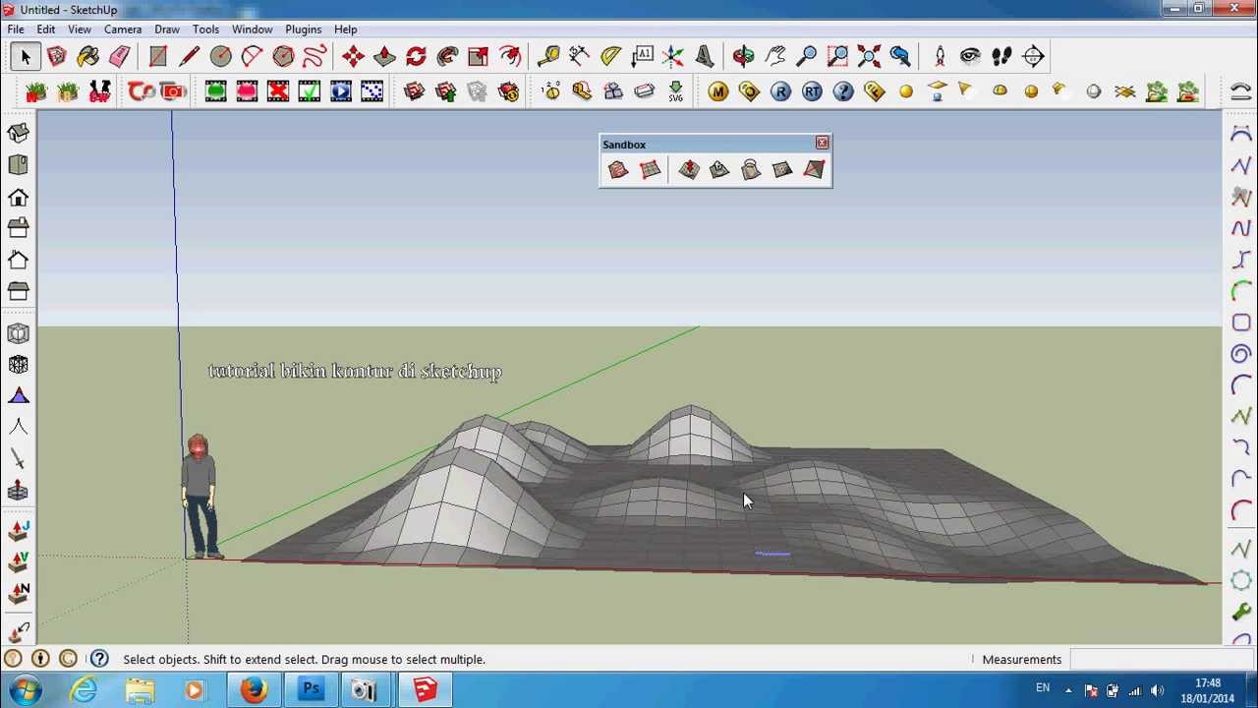This screenshot has height=708, width=1258.
Task: Choose the Make Component tool
Action: point(56,57)
